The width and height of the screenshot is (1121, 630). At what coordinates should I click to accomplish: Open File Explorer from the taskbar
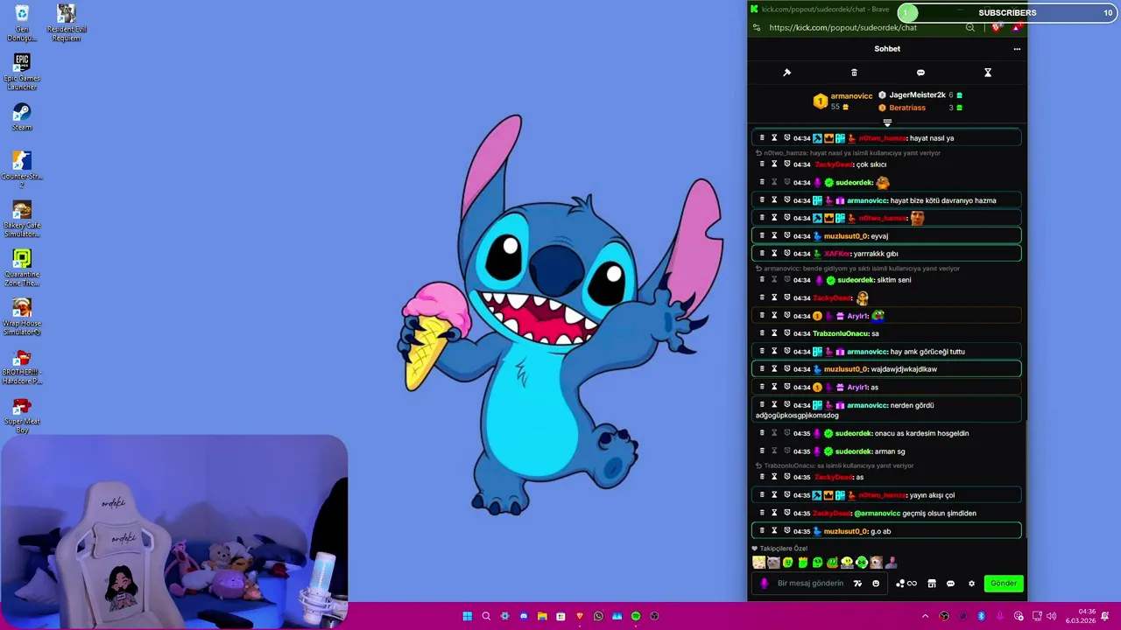(542, 616)
